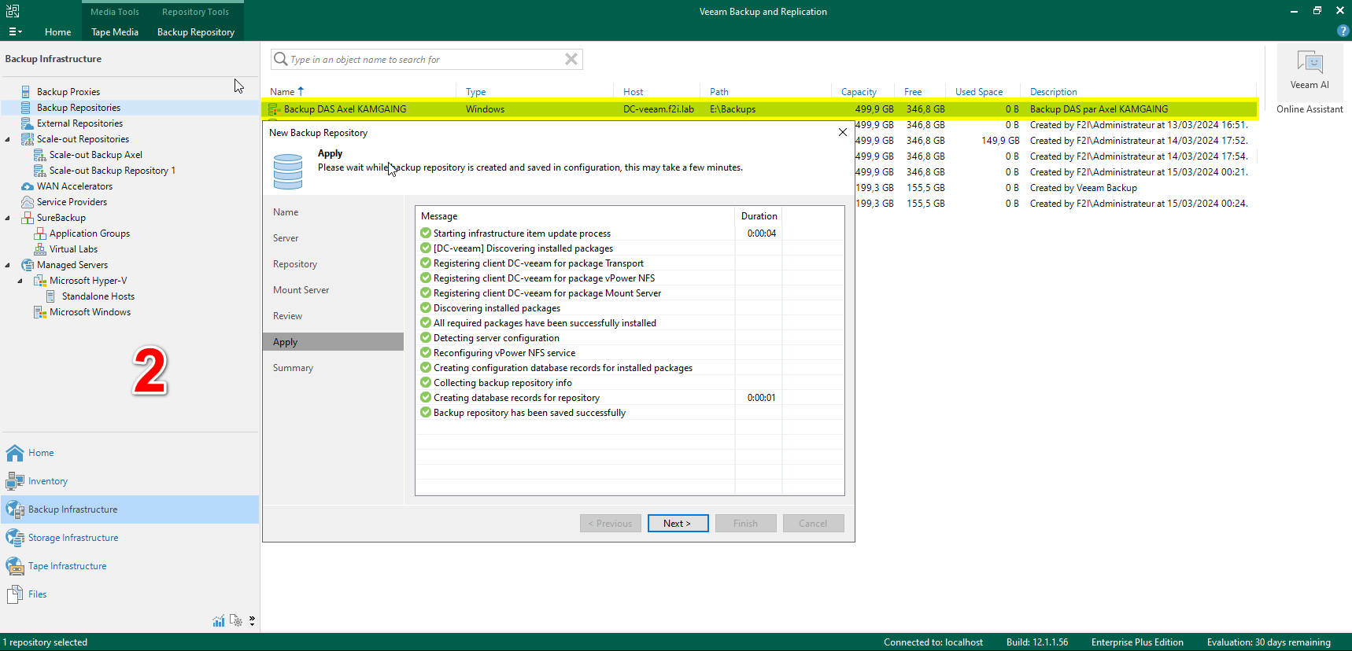Open the main hamburger menu
Screen dimensions: 1352x651
(x=15, y=32)
